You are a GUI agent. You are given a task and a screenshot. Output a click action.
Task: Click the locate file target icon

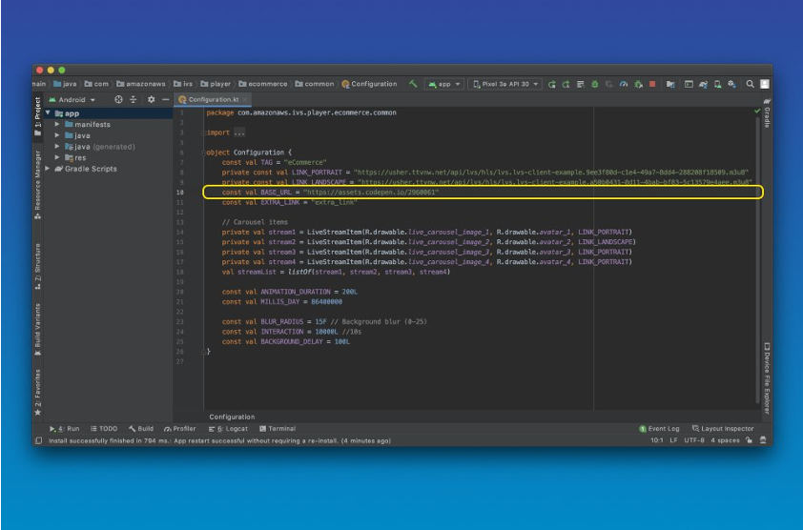click(x=119, y=99)
